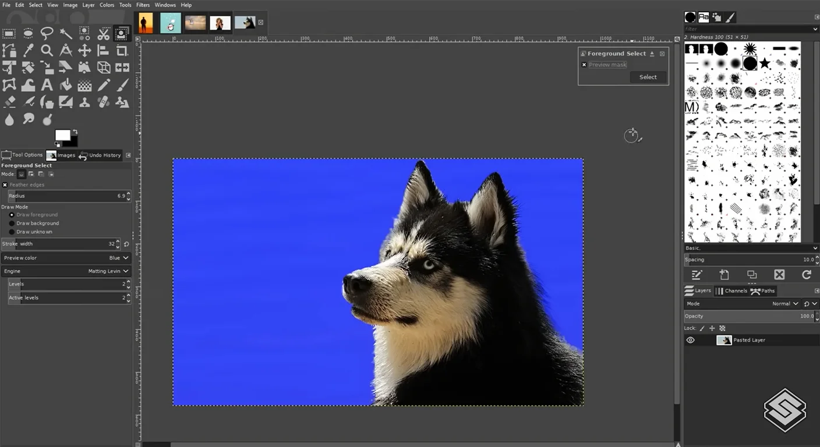This screenshot has height=447, width=820.
Task: Select the Eraser tool
Action: (x=9, y=102)
